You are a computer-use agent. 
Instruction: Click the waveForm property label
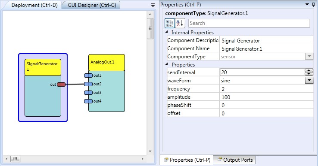tap(179, 81)
